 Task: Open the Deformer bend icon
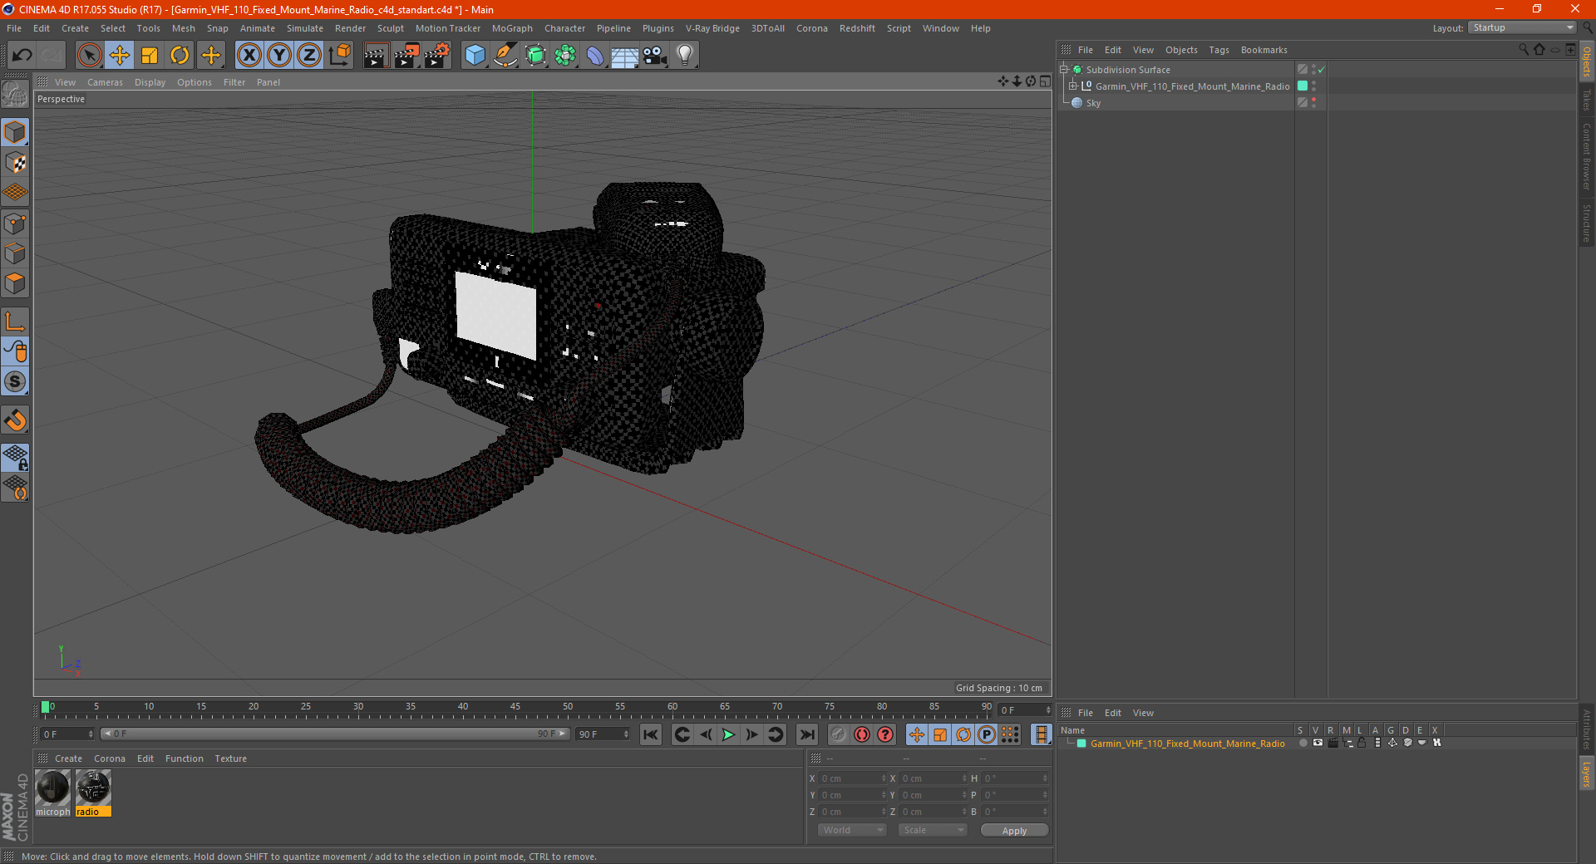tap(595, 56)
